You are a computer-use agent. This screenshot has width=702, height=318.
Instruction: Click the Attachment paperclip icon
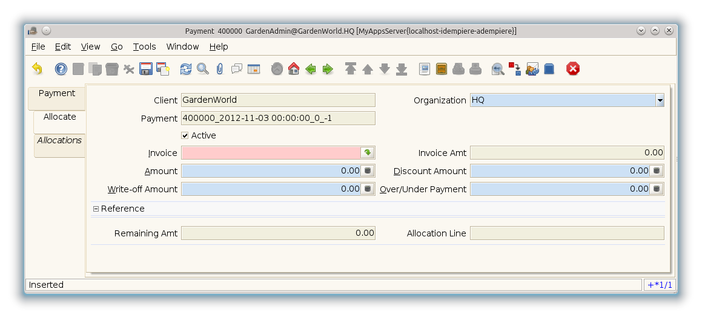tap(220, 69)
